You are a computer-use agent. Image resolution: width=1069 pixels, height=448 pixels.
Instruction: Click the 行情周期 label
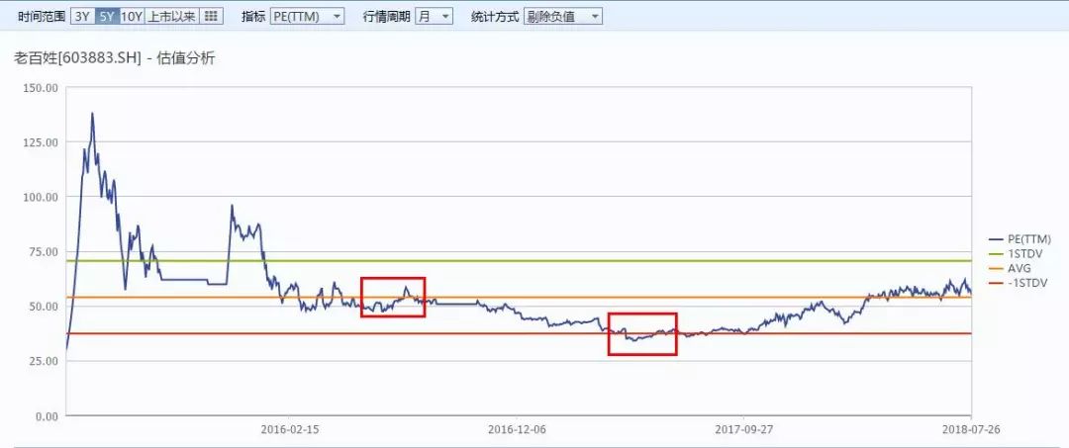click(386, 17)
